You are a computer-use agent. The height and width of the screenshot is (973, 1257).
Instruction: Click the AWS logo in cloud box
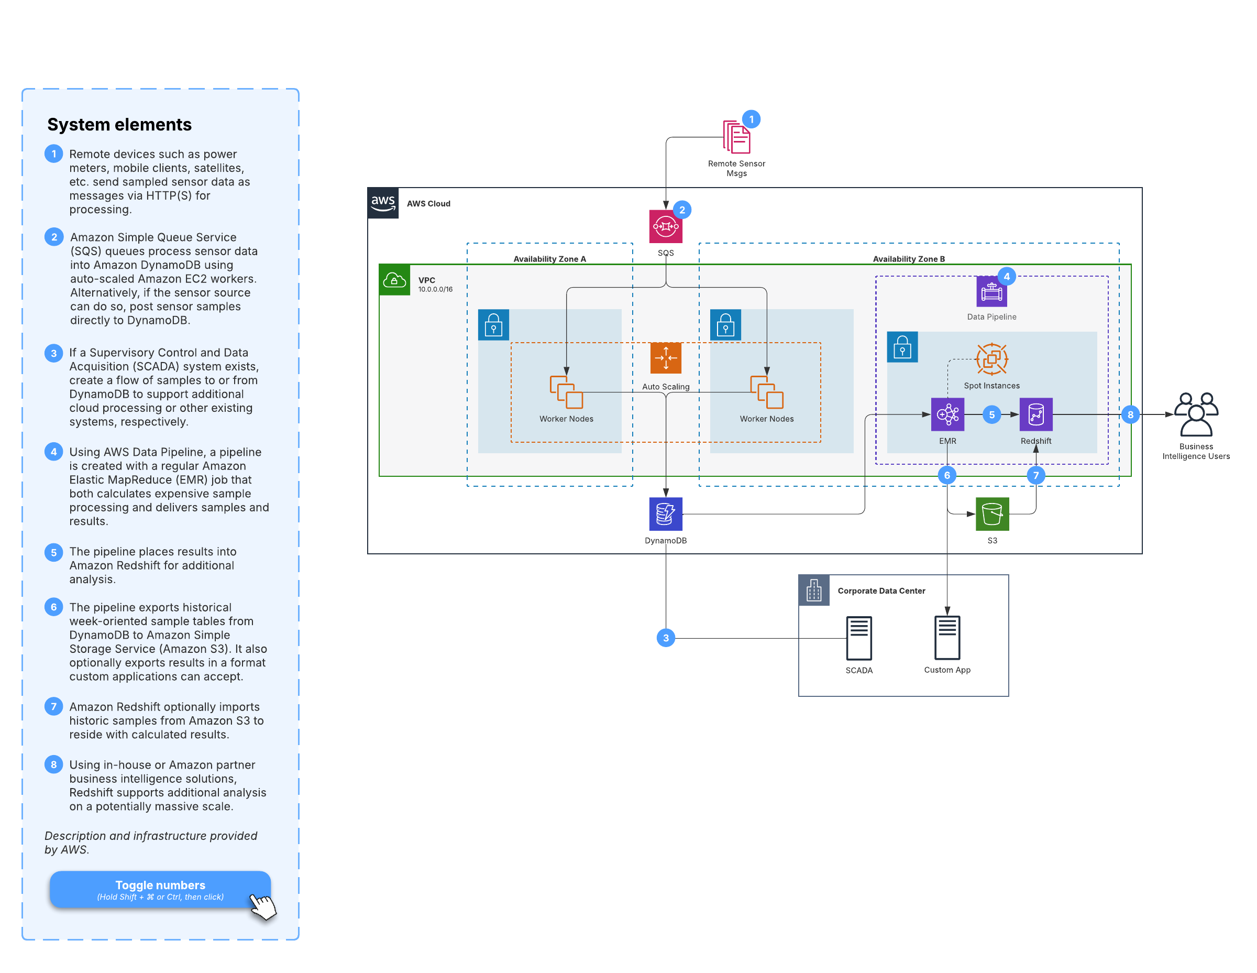tap(383, 203)
